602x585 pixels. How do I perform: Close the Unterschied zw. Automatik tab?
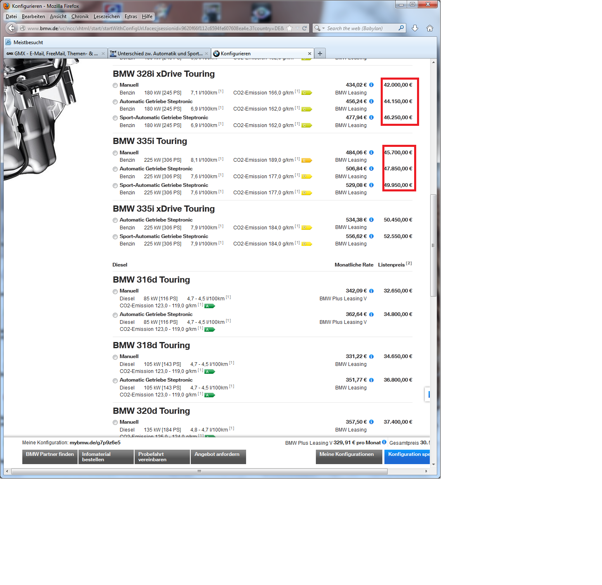(206, 54)
